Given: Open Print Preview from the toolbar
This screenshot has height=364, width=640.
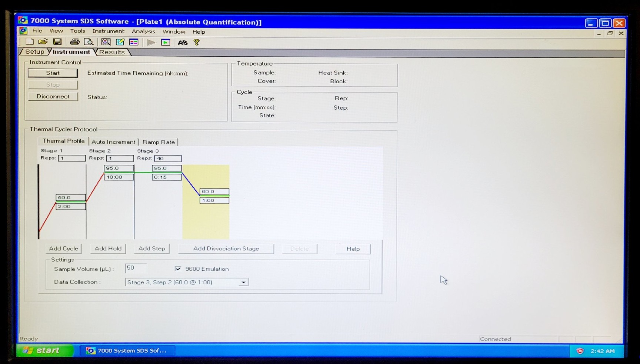Looking at the screenshot, I should click(x=89, y=42).
